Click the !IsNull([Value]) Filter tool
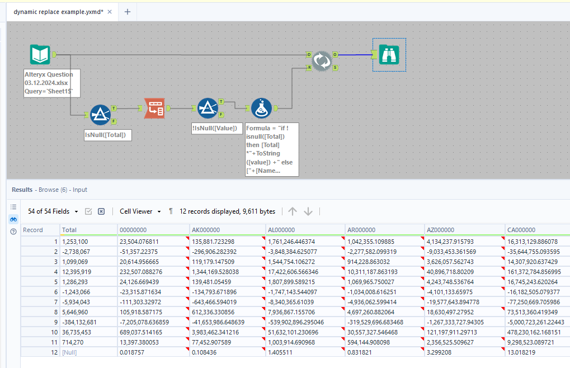 coord(208,108)
